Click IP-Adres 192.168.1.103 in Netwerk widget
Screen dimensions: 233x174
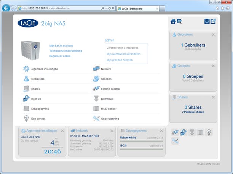[85, 136]
